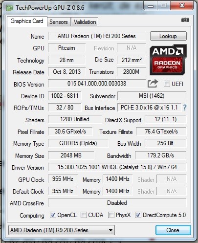The height and width of the screenshot is (243, 198).
Task: Toggle the CUDA checkbox
Action: coord(84,215)
